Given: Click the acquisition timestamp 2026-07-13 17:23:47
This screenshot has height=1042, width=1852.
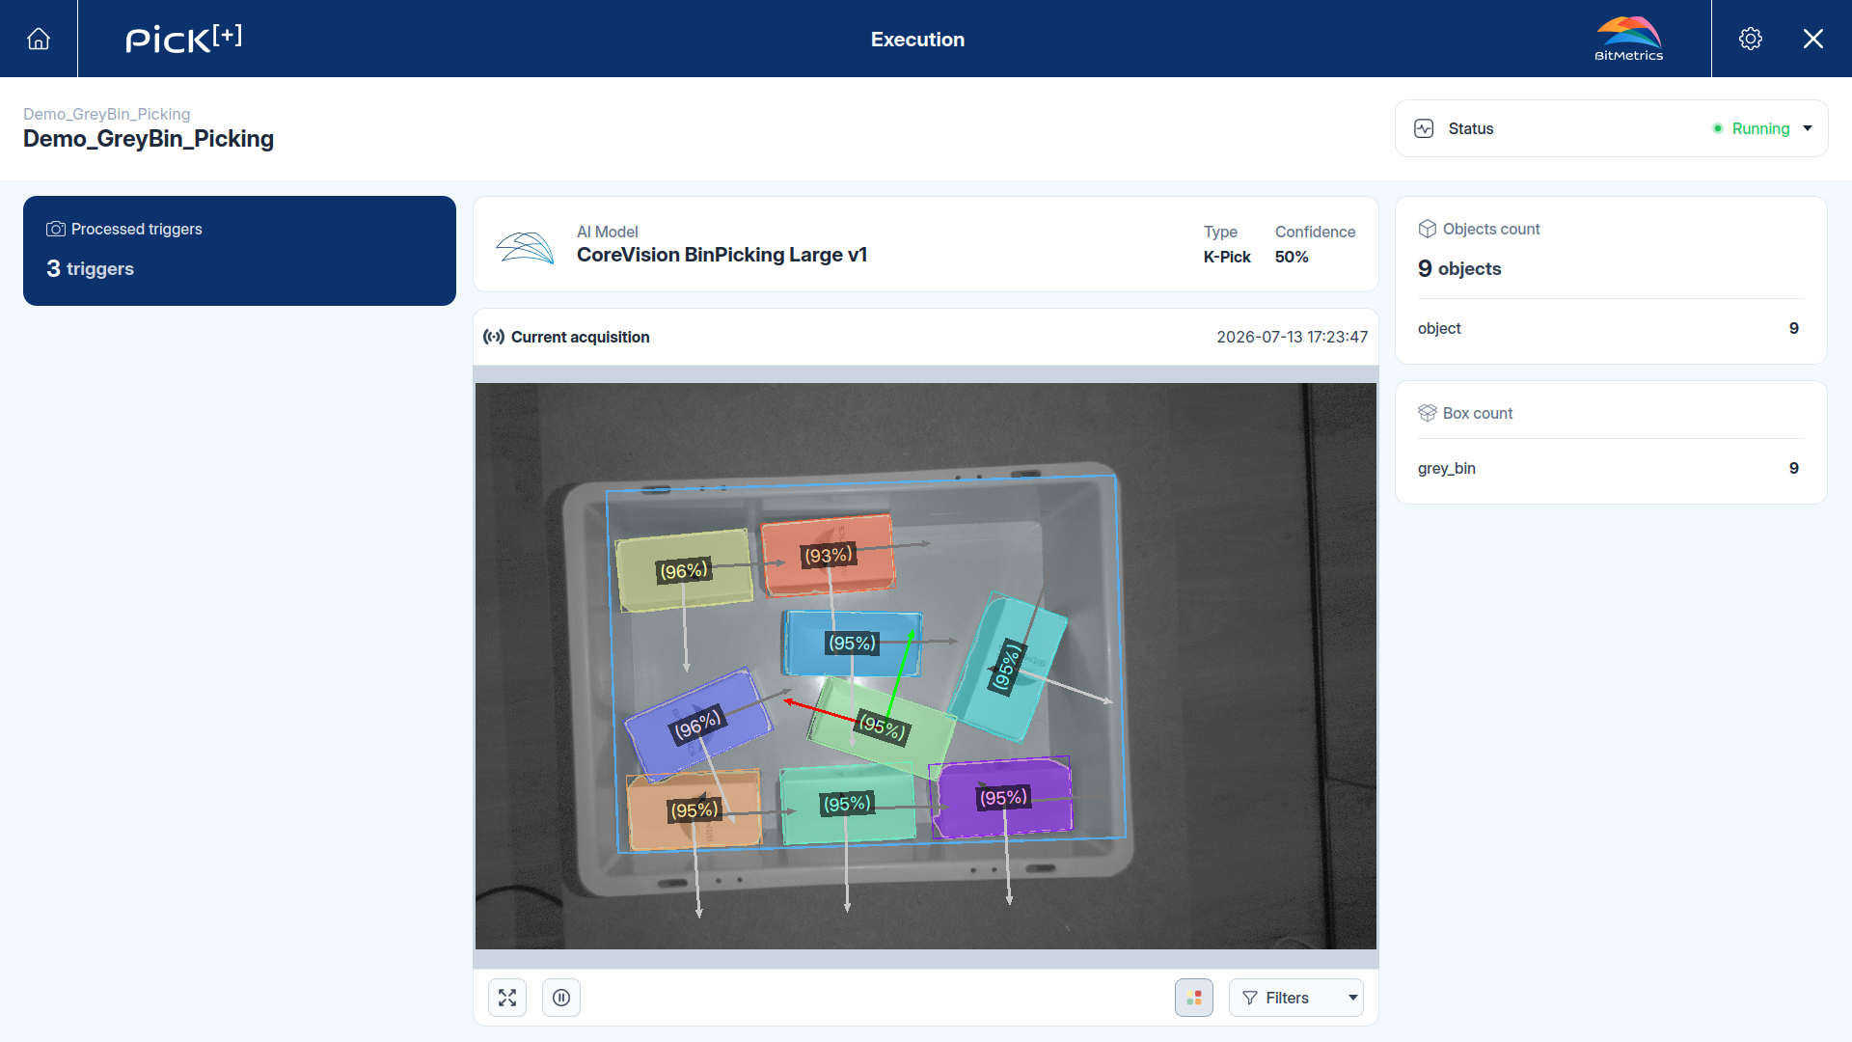Looking at the screenshot, I should [x=1292, y=337].
